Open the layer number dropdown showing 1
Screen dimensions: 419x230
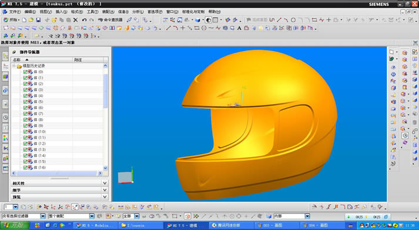[x=15, y=206]
